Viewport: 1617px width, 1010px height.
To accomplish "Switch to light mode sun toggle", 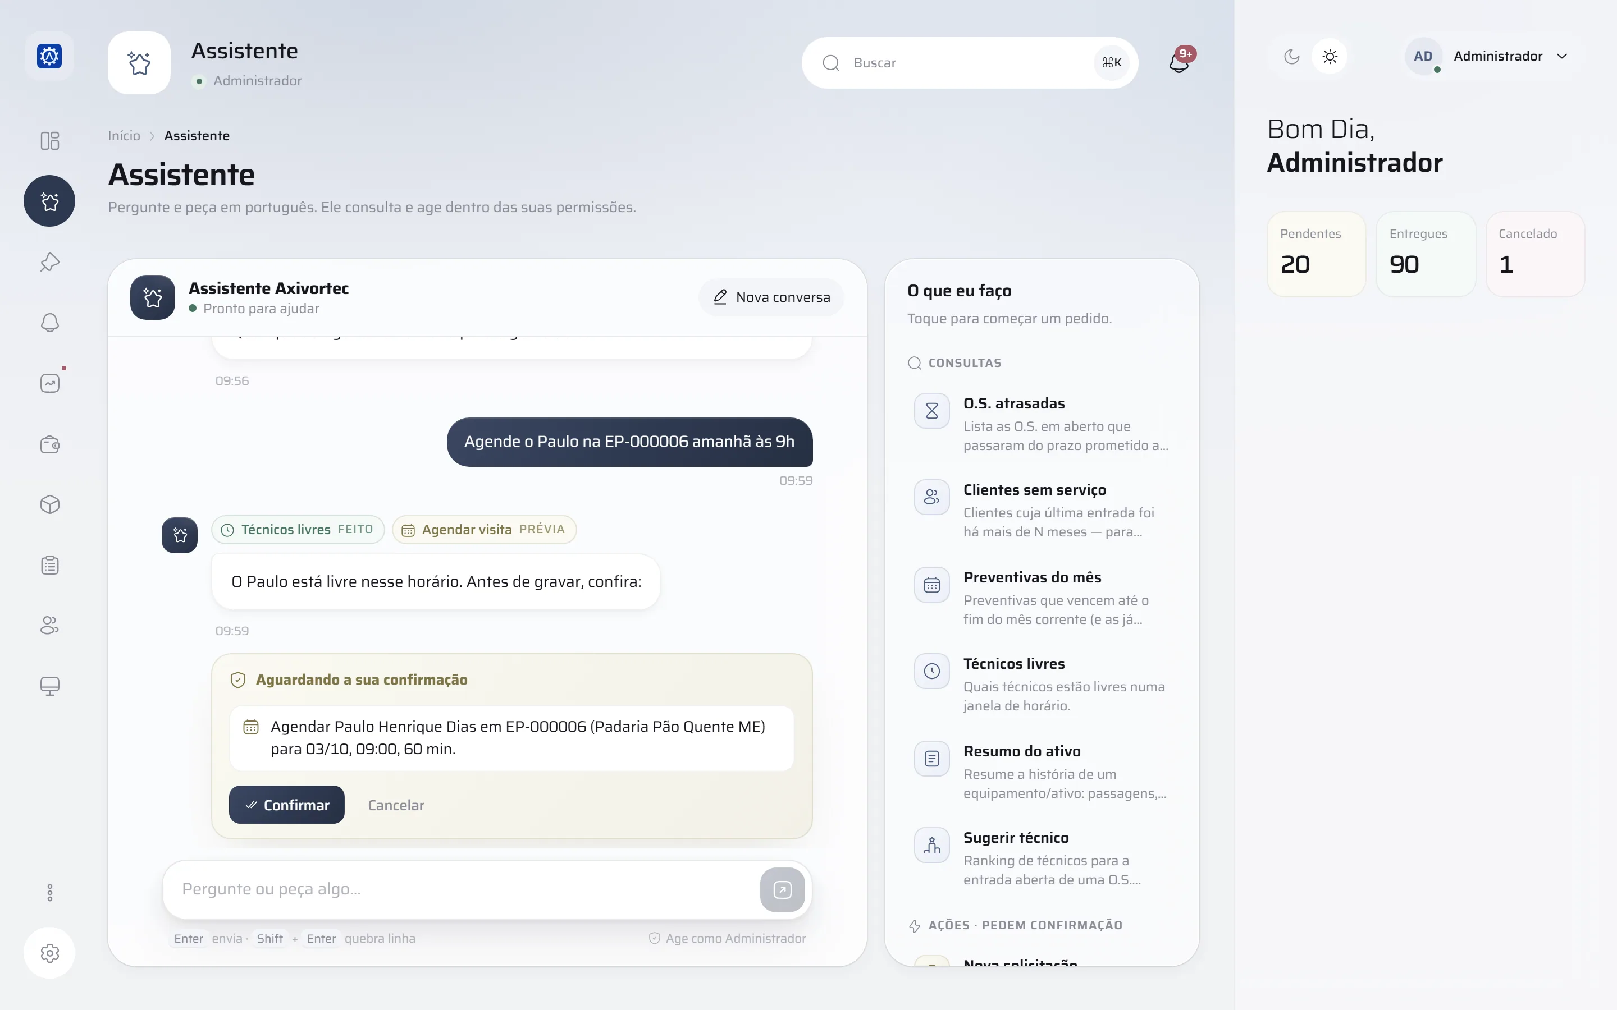I will 1330,56.
